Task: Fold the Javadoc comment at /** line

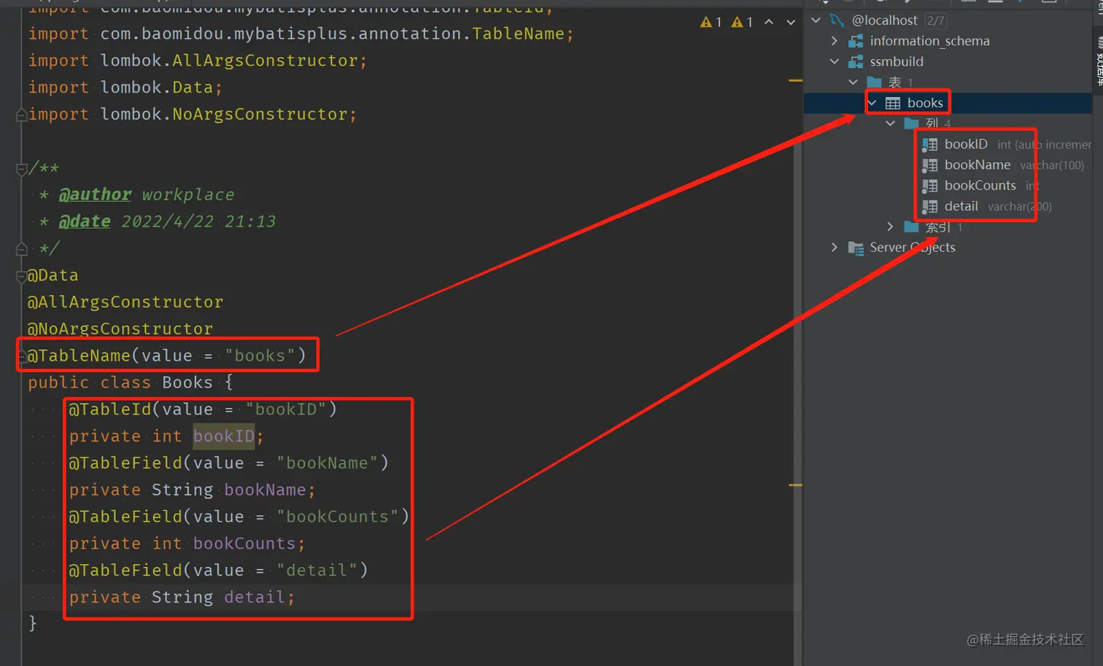Action: click(x=21, y=169)
